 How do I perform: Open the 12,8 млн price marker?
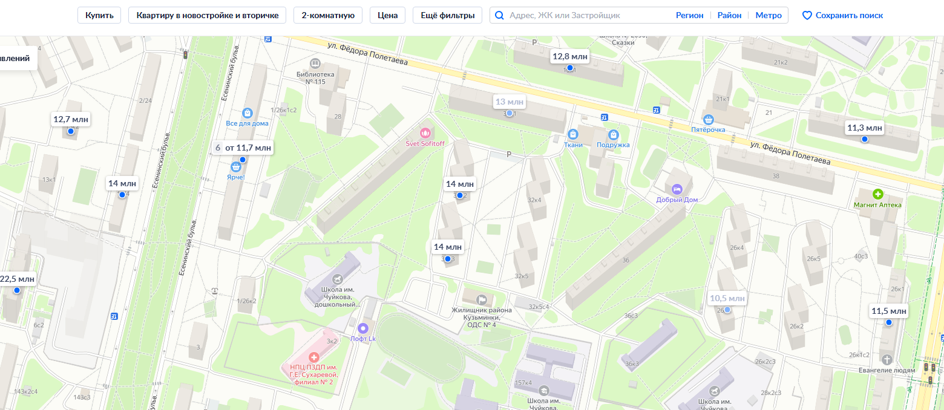[569, 57]
